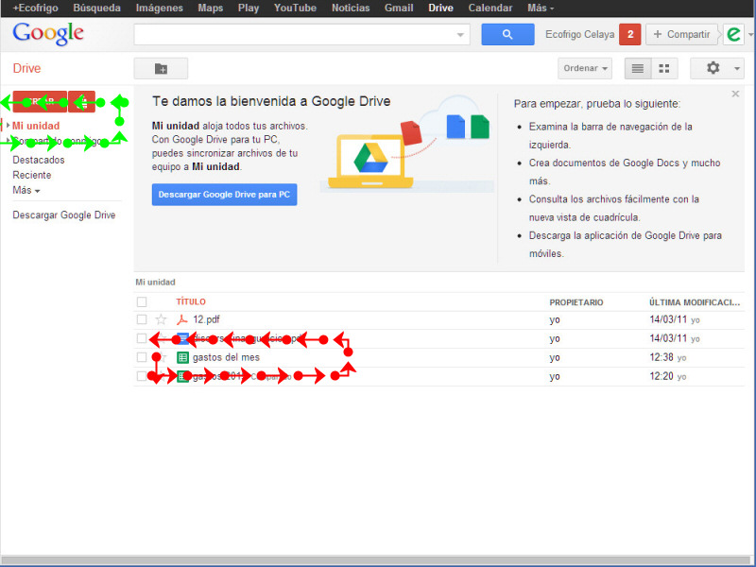Open the dropdown arrow beside the gear
Screen dimensions: 756x567
pos(737,68)
